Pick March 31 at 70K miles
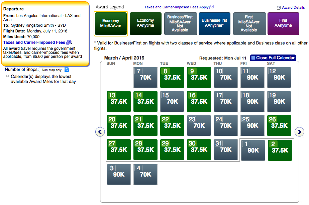 pos(226,150)
